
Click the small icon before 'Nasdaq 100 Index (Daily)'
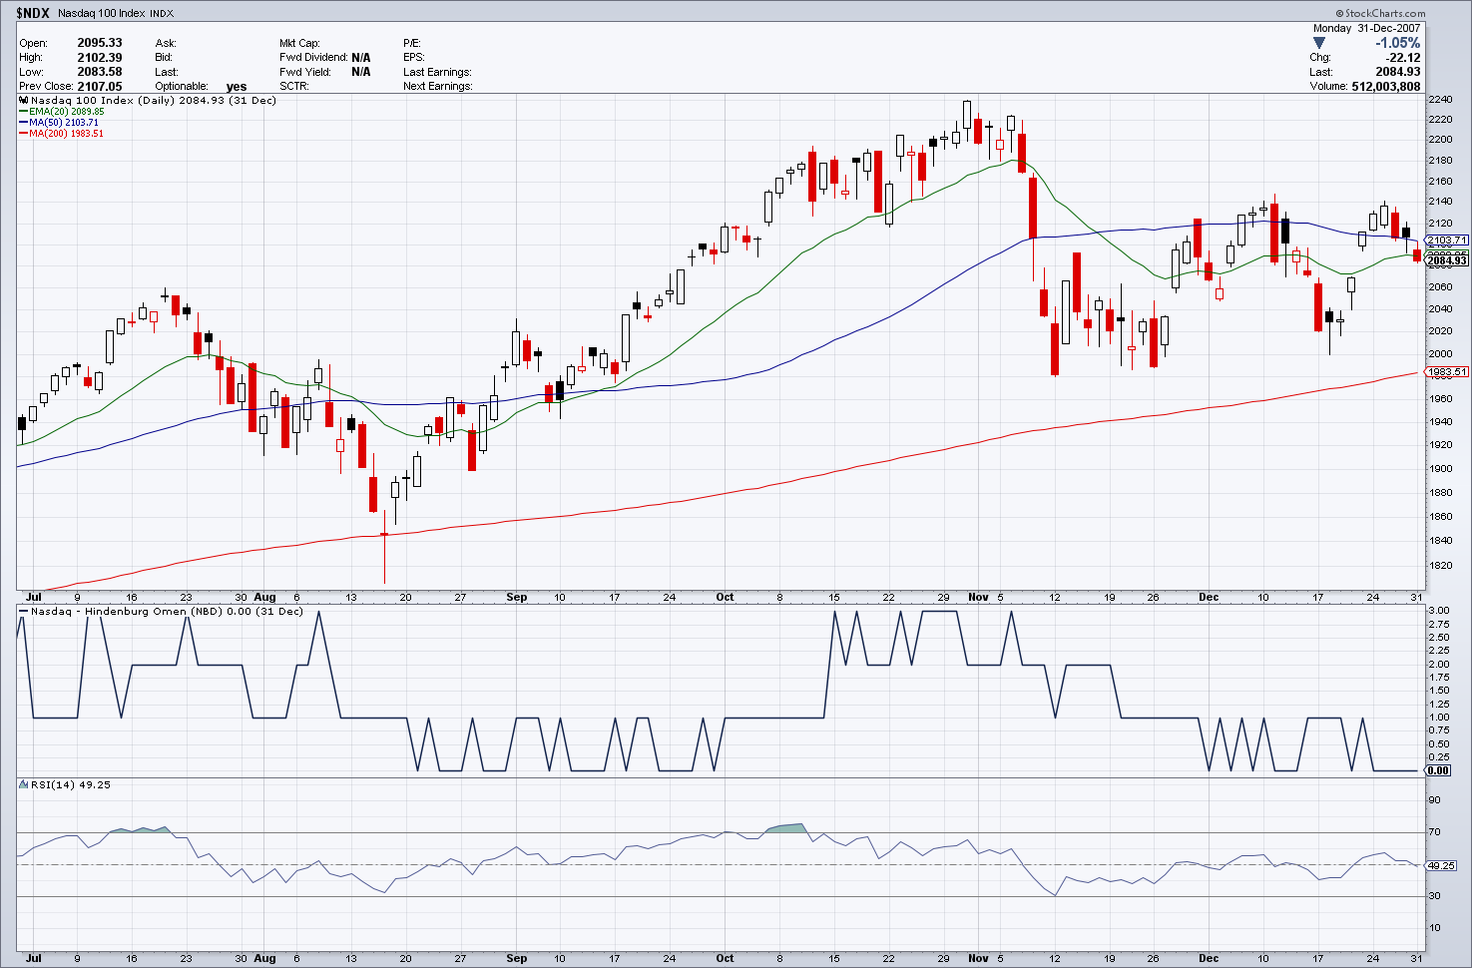pyautogui.click(x=24, y=101)
